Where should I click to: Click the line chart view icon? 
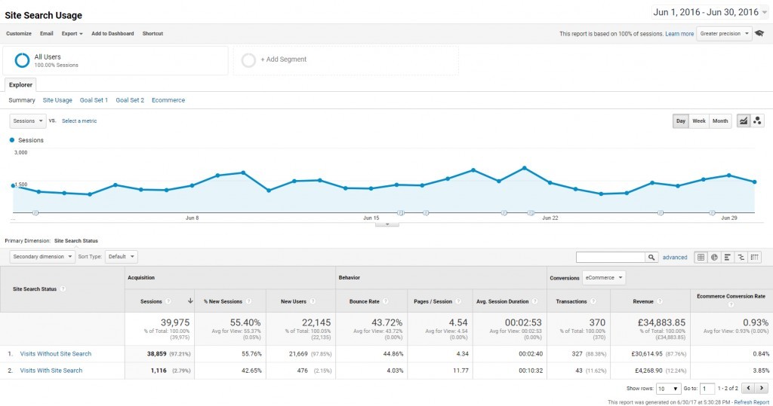click(x=744, y=121)
